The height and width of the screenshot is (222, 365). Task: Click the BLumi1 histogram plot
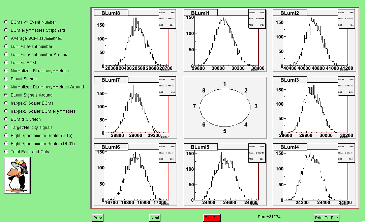(x=225, y=40)
